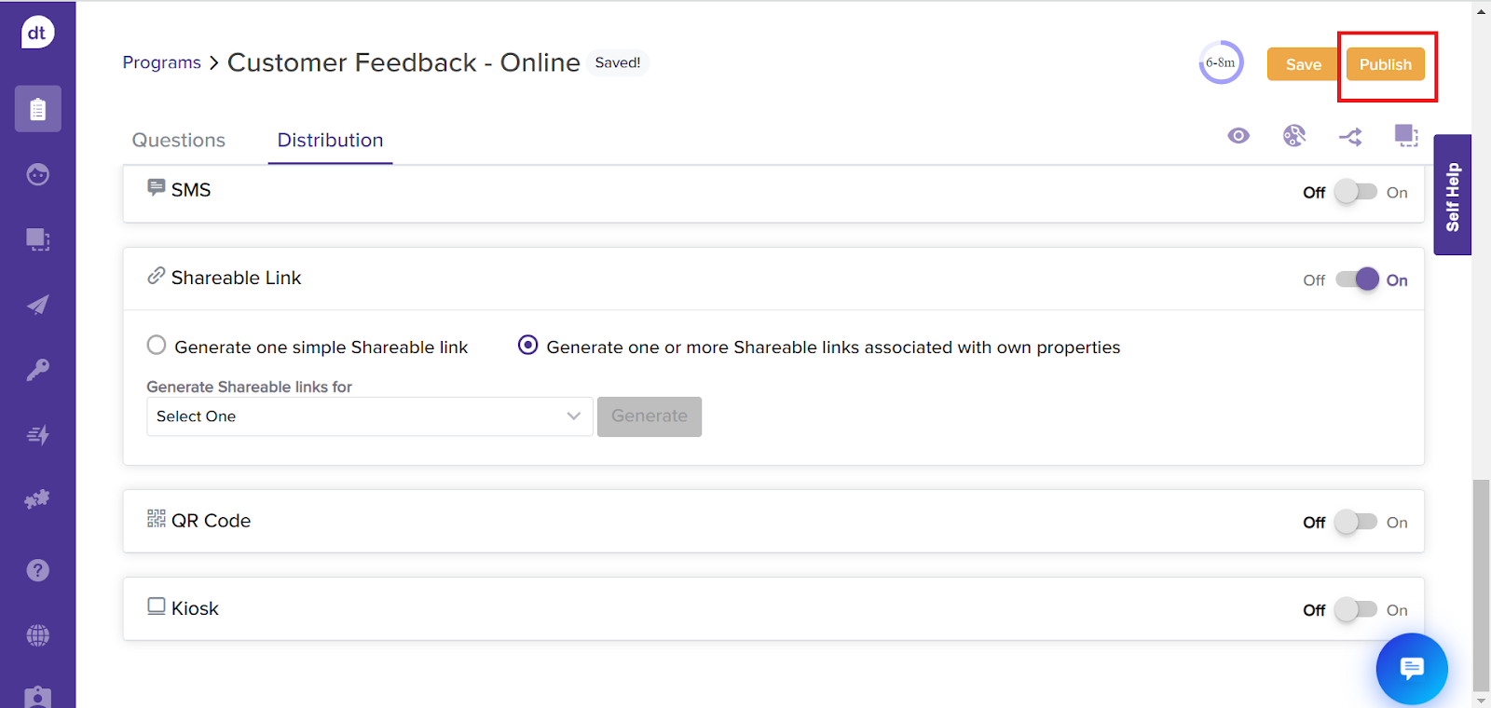Image resolution: width=1491 pixels, height=708 pixels.
Task: Switch on the Kiosk toggle
Action: (1355, 609)
